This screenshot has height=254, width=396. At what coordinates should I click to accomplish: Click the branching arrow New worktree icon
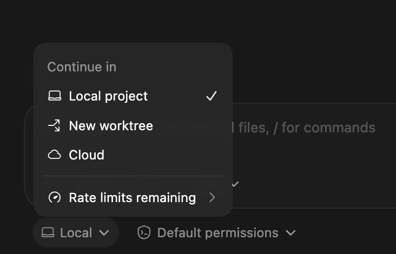(x=54, y=125)
